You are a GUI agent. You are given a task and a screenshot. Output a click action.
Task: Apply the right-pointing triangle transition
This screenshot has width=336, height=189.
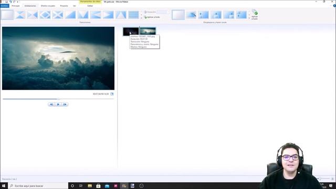coord(108,15)
